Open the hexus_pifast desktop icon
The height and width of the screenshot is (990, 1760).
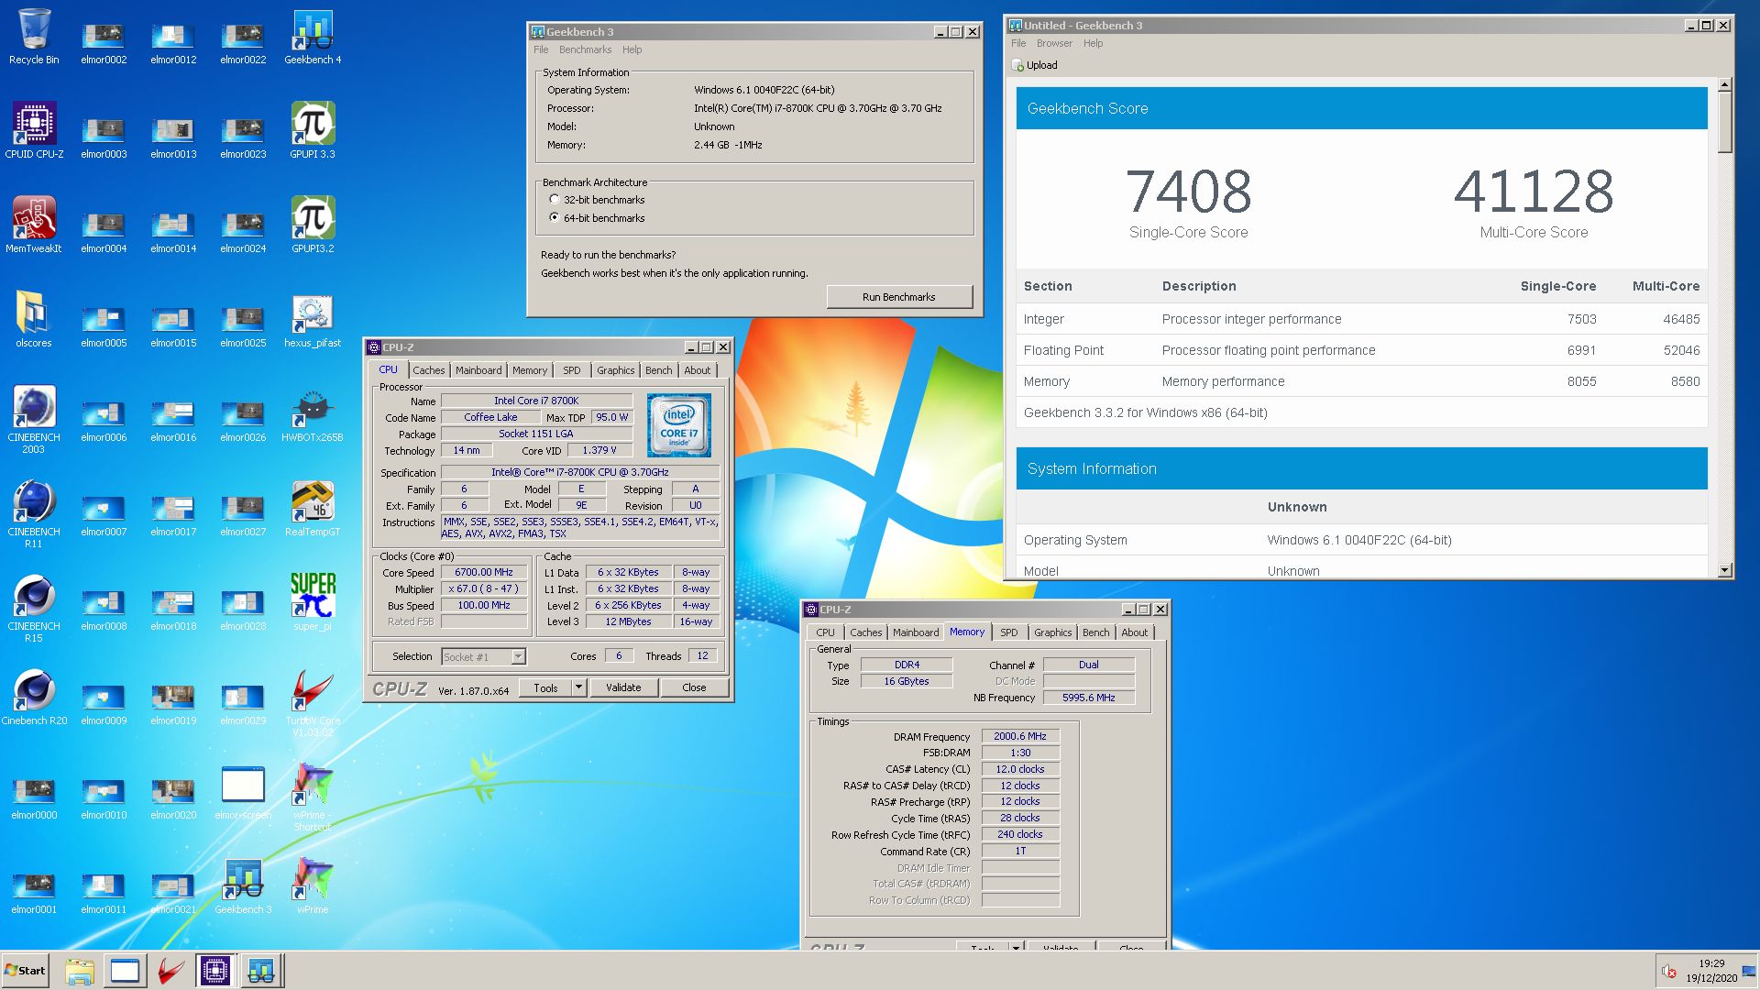pyautogui.click(x=313, y=319)
